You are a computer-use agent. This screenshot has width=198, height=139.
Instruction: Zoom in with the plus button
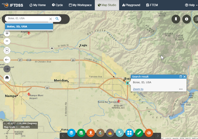coord(7,33)
